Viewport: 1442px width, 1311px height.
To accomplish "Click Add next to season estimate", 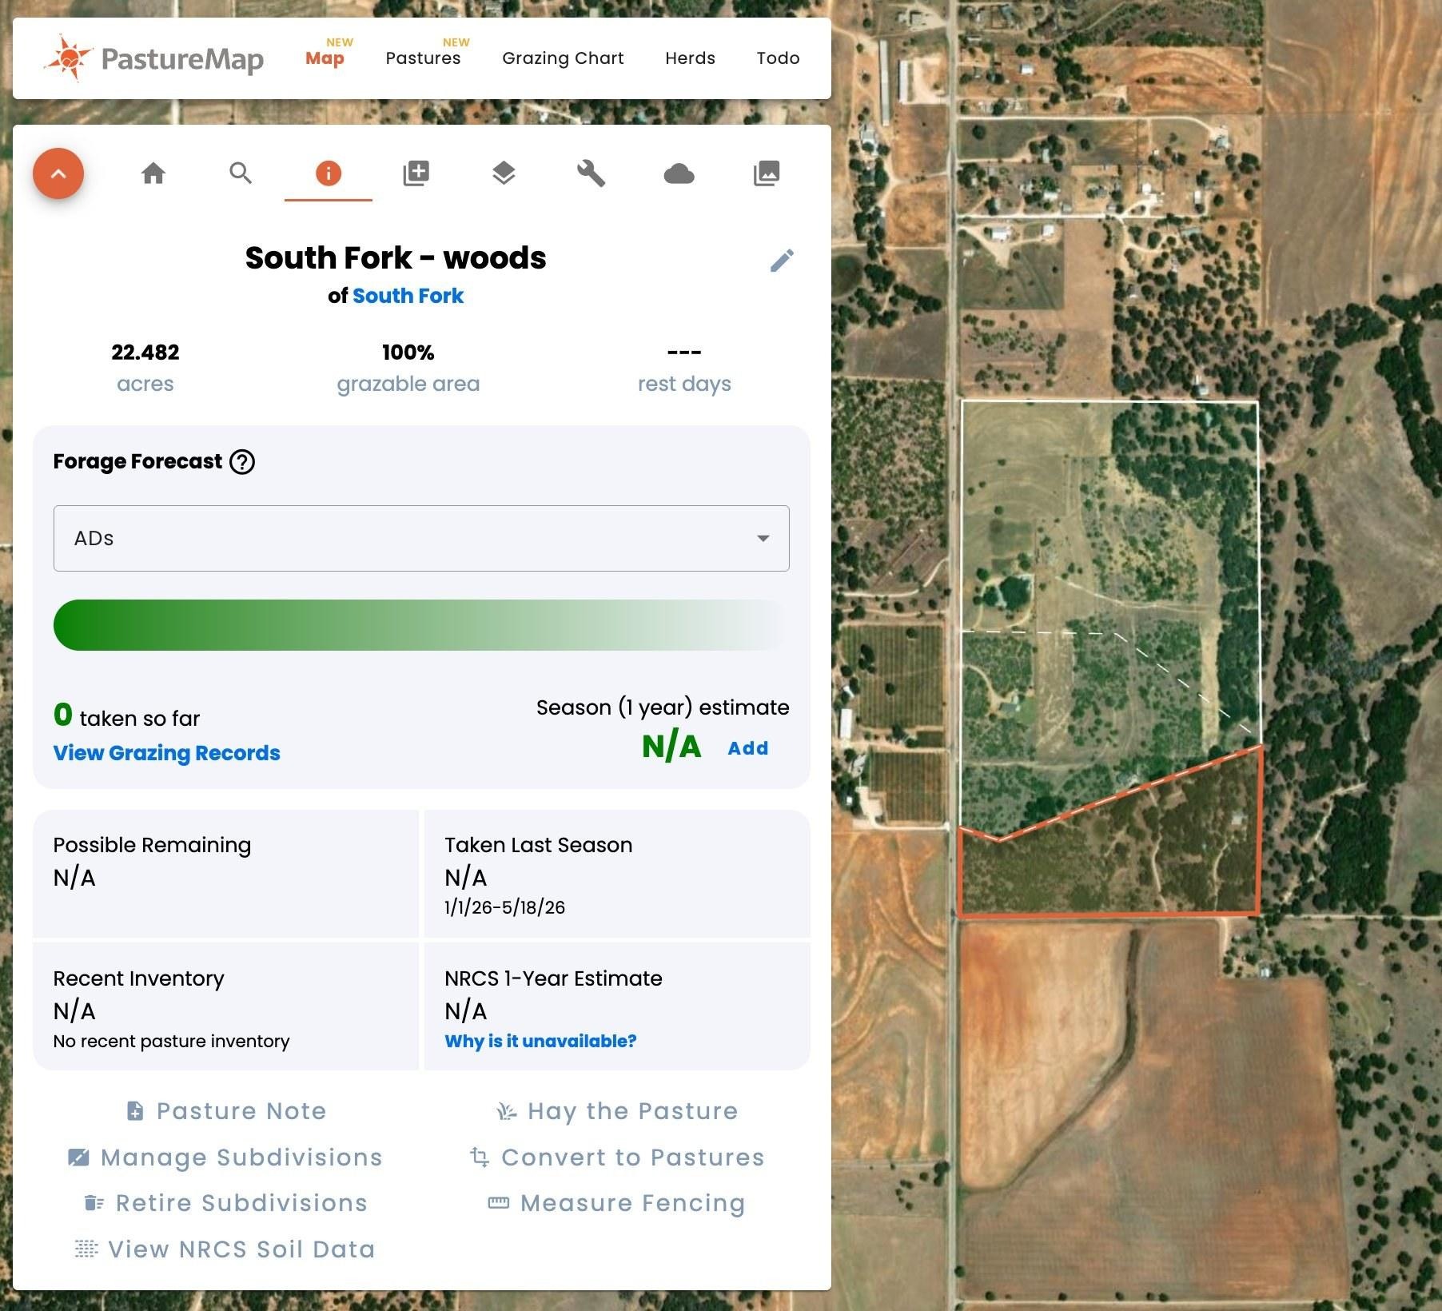I will pyautogui.click(x=747, y=748).
